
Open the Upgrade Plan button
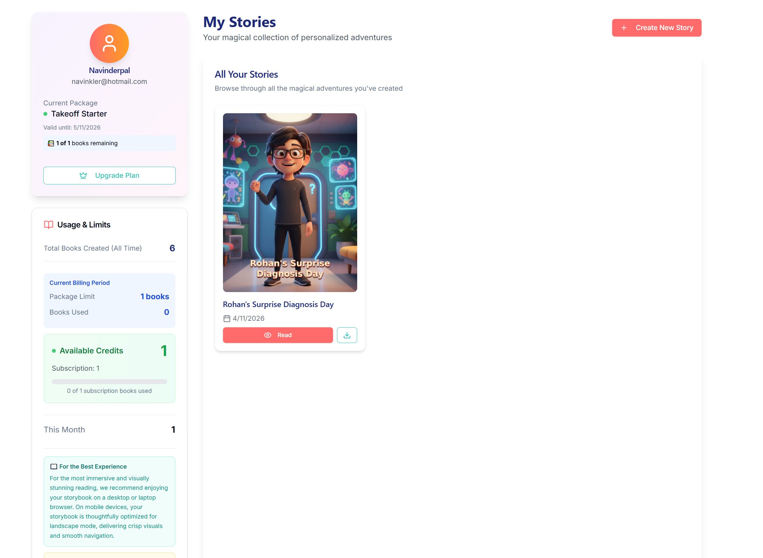109,175
